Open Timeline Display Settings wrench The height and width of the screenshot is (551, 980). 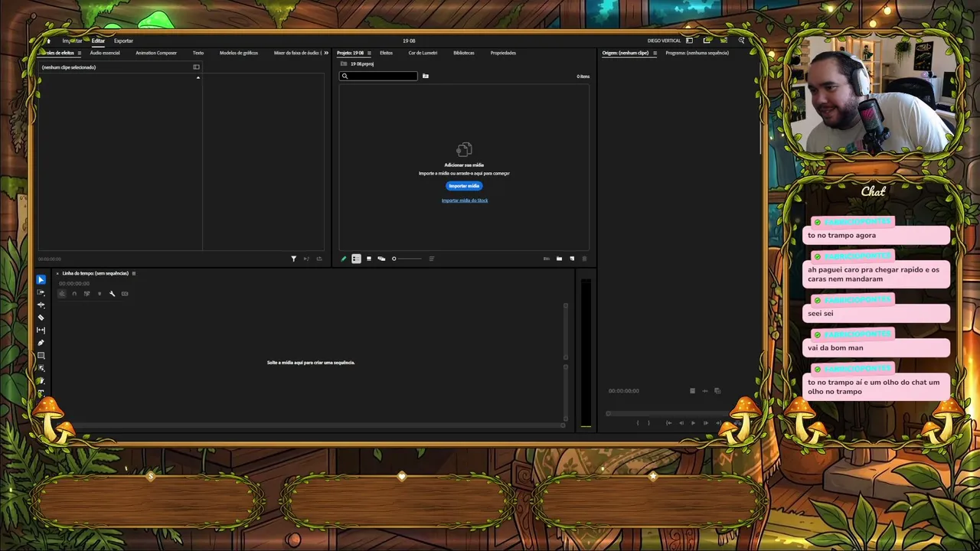click(112, 294)
